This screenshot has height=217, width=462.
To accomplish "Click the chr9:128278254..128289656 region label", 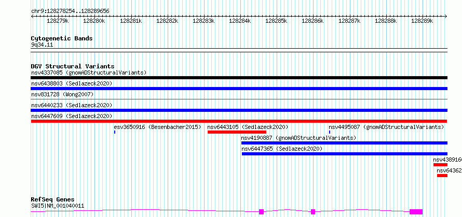I will pyautogui.click(x=70, y=11).
